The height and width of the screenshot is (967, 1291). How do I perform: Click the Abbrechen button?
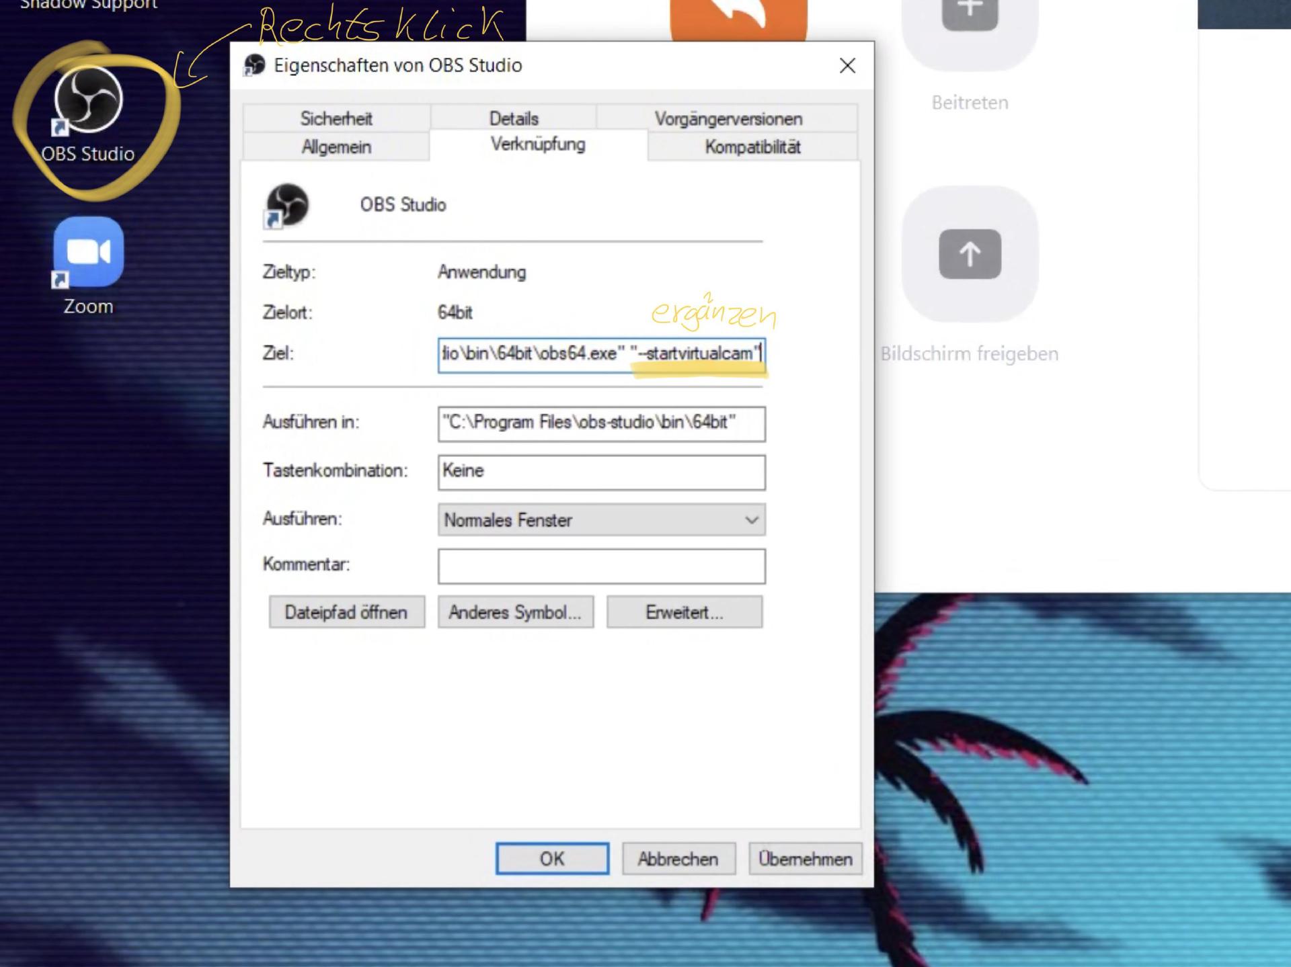point(678,859)
